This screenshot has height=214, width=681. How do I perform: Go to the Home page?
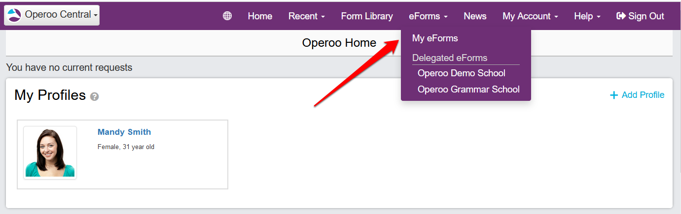260,16
